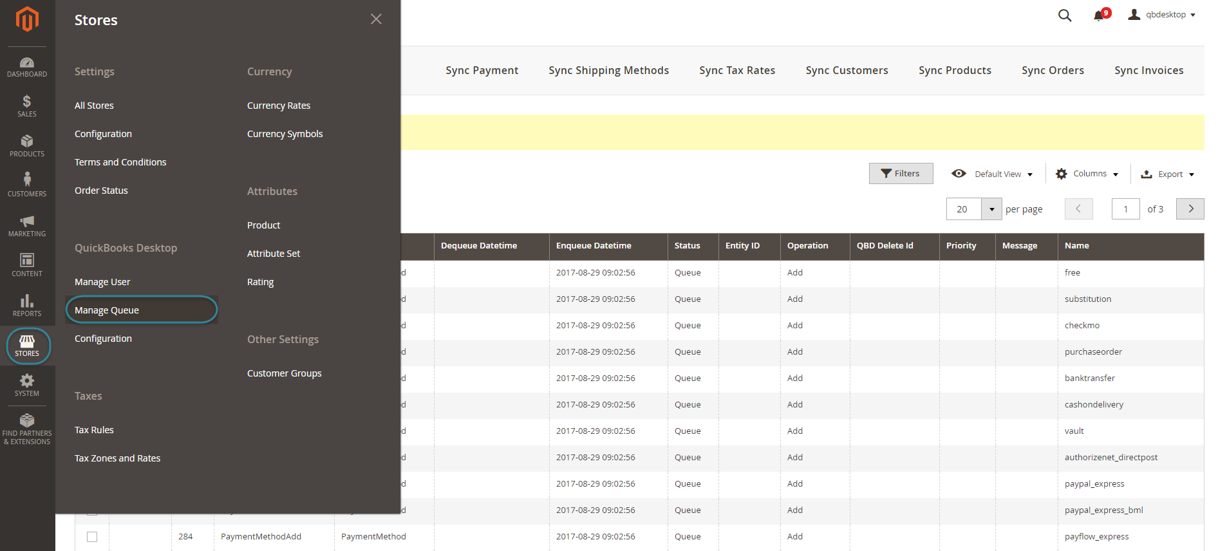The width and height of the screenshot is (1218, 551).
Task: Open the Columns dropdown
Action: click(1087, 174)
